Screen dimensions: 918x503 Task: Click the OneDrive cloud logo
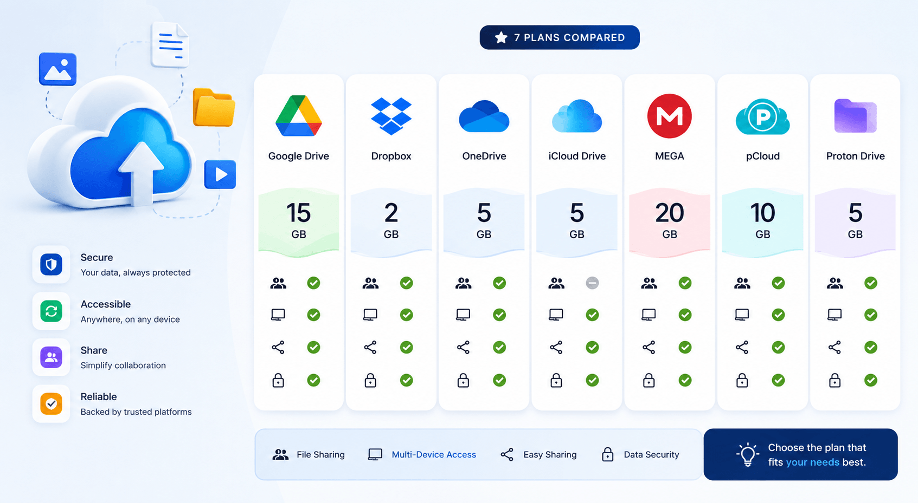[484, 116]
